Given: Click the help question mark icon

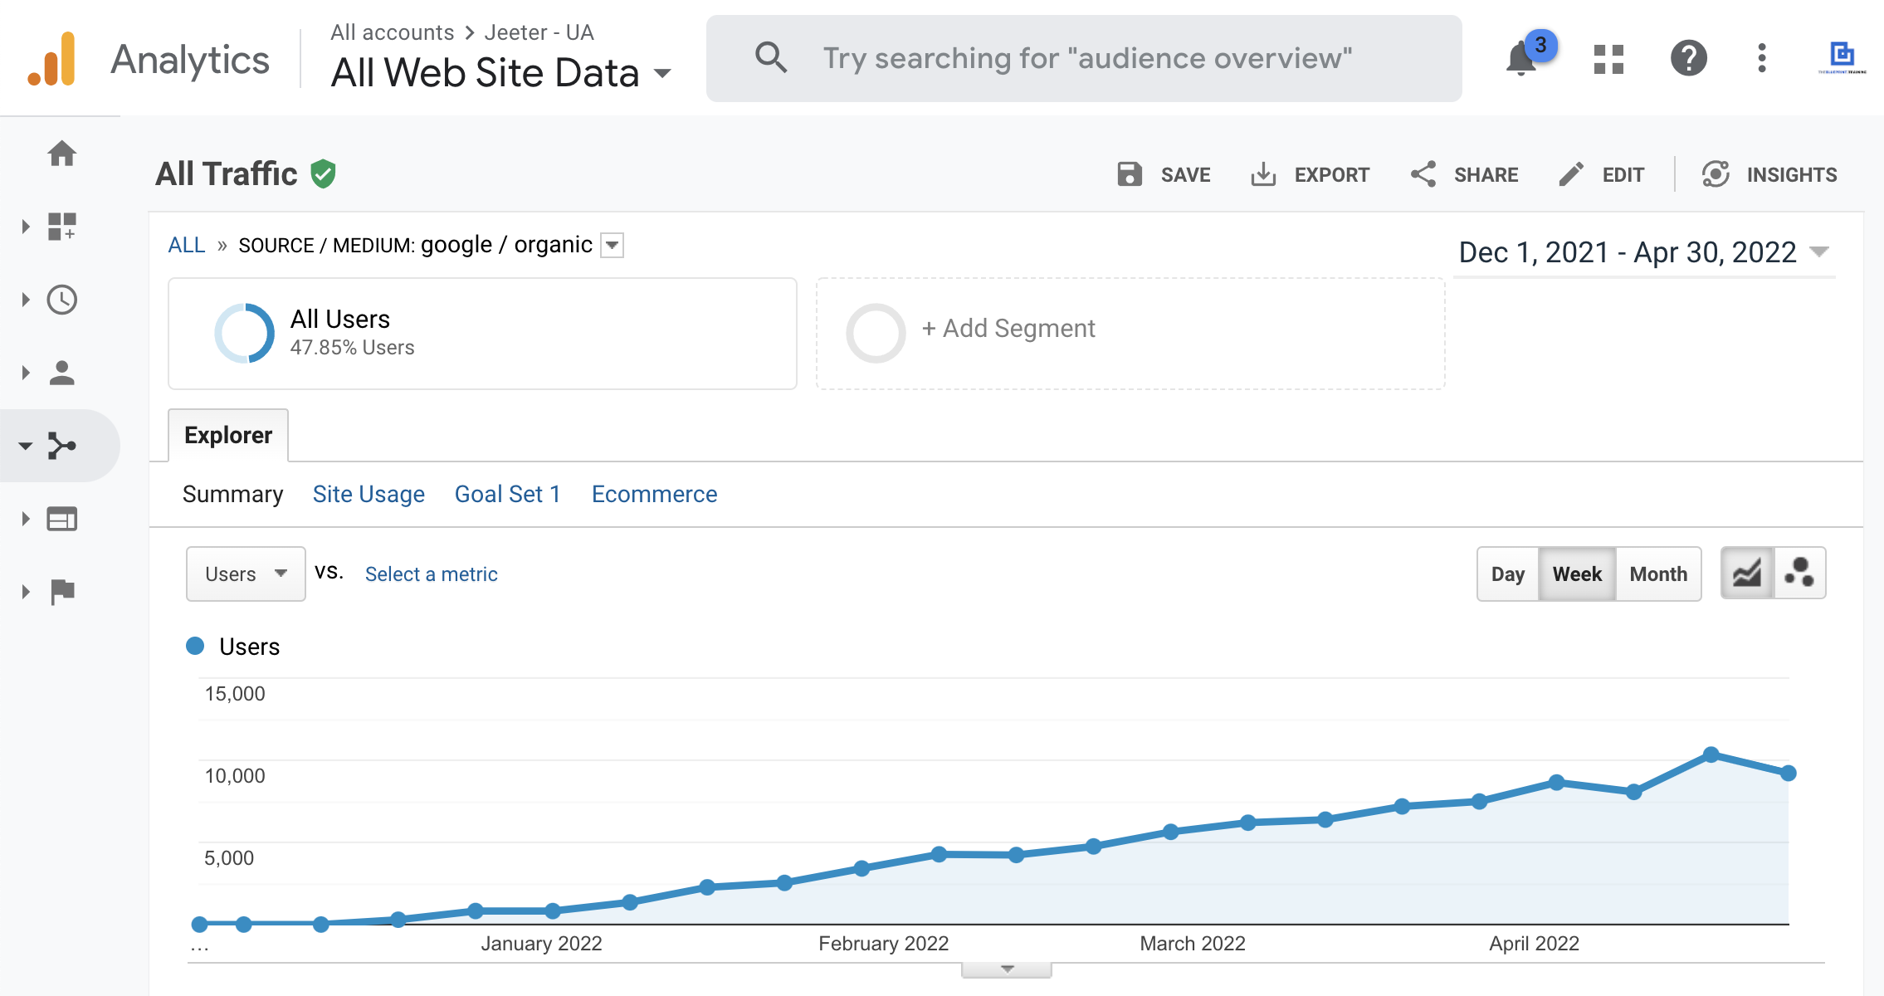Looking at the screenshot, I should click(1688, 59).
